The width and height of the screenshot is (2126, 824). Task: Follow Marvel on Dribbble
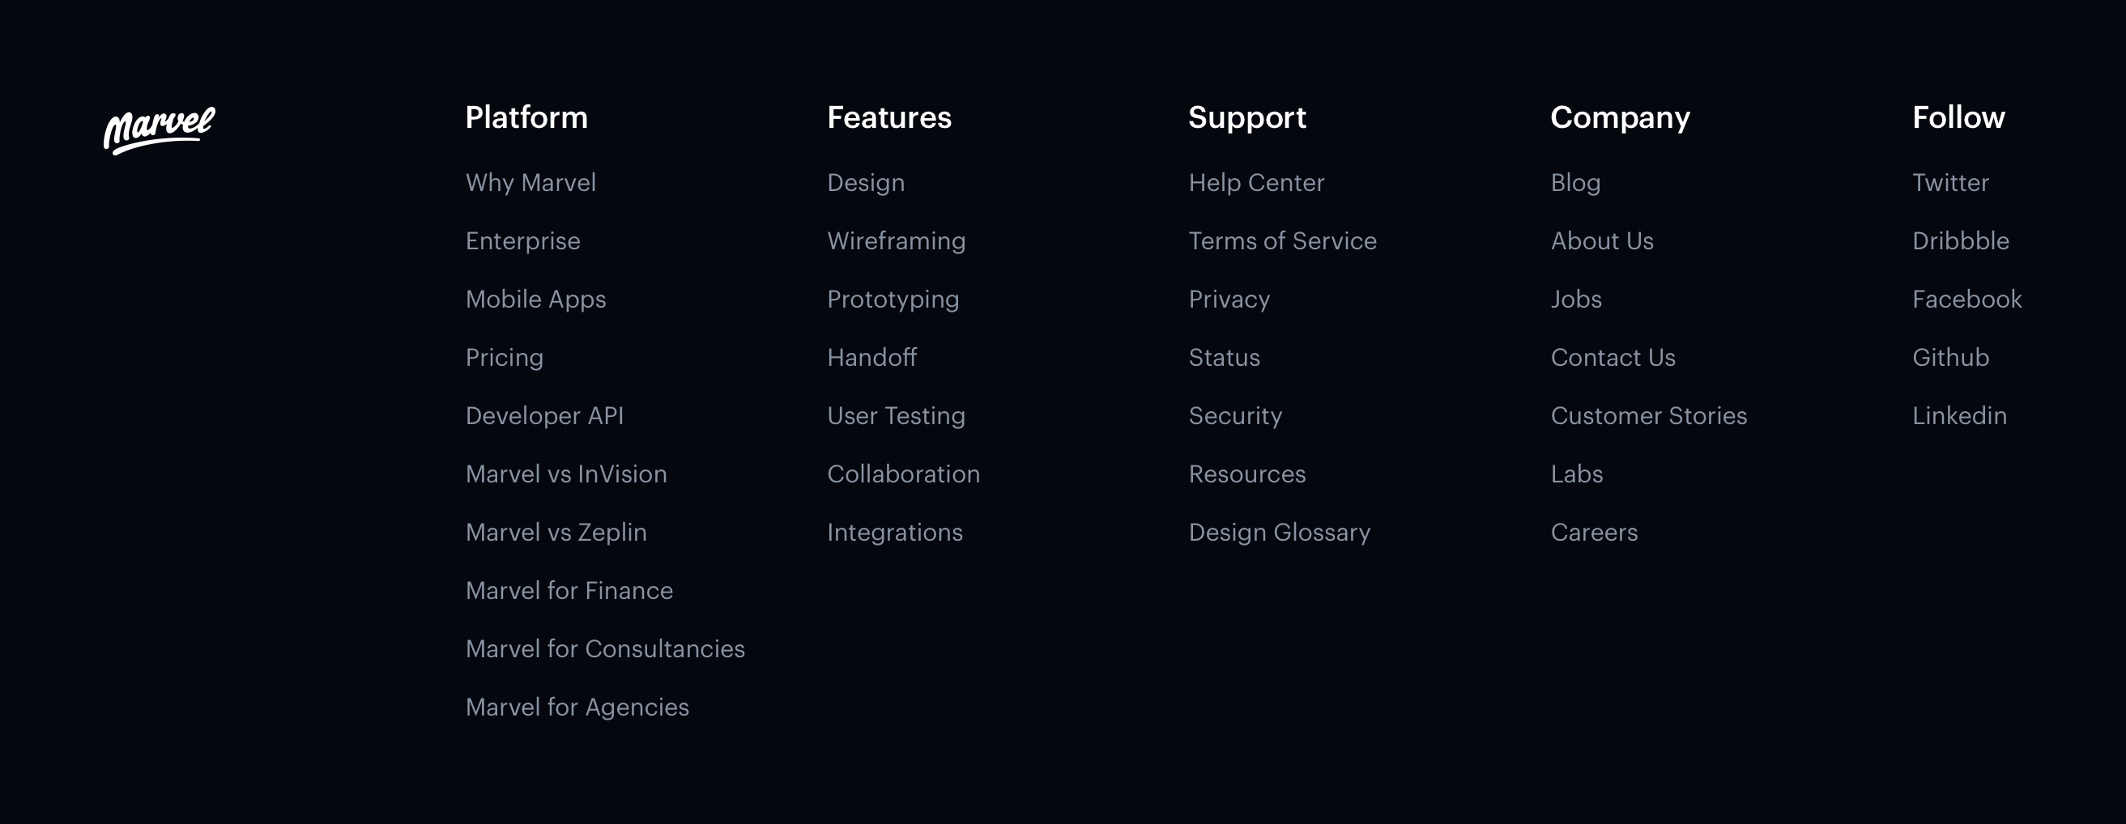tap(1960, 241)
